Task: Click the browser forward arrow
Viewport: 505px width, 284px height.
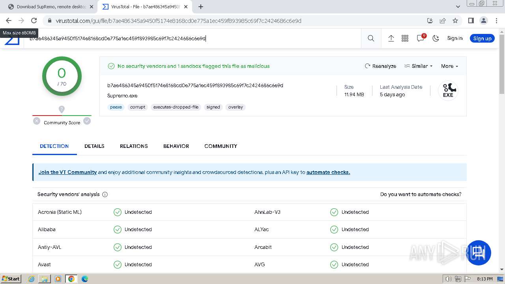Action: (x=21, y=21)
